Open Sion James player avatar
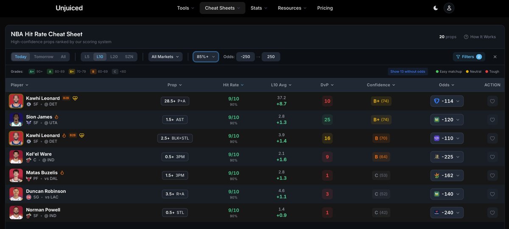The width and height of the screenshot is (509, 229). tap(16, 120)
